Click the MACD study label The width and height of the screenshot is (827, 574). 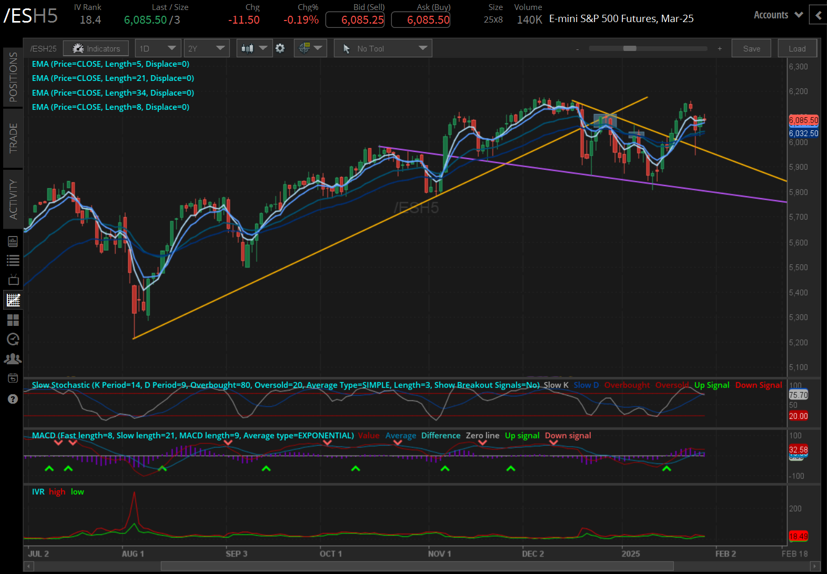193,435
